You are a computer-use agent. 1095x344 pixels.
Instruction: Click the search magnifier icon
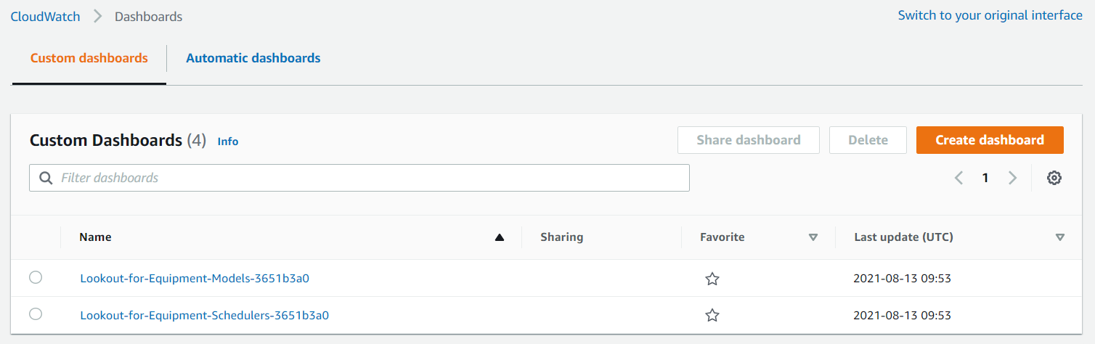[x=46, y=178]
